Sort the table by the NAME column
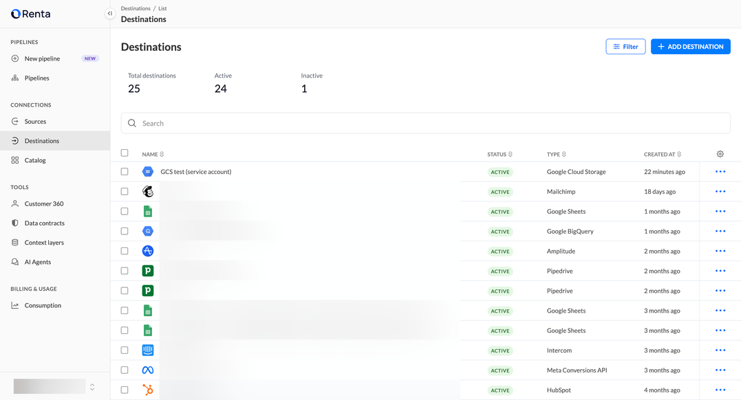The image size is (743, 400). click(153, 155)
